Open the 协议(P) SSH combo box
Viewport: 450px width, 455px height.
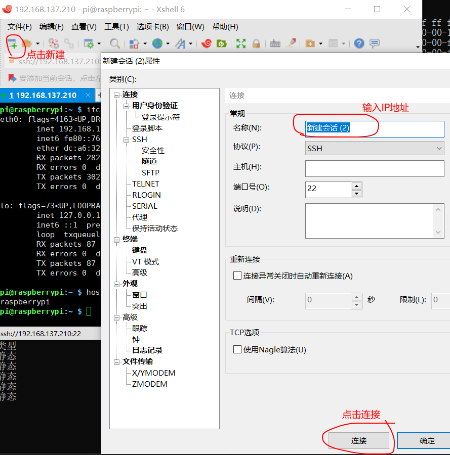[x=375, y=148]
